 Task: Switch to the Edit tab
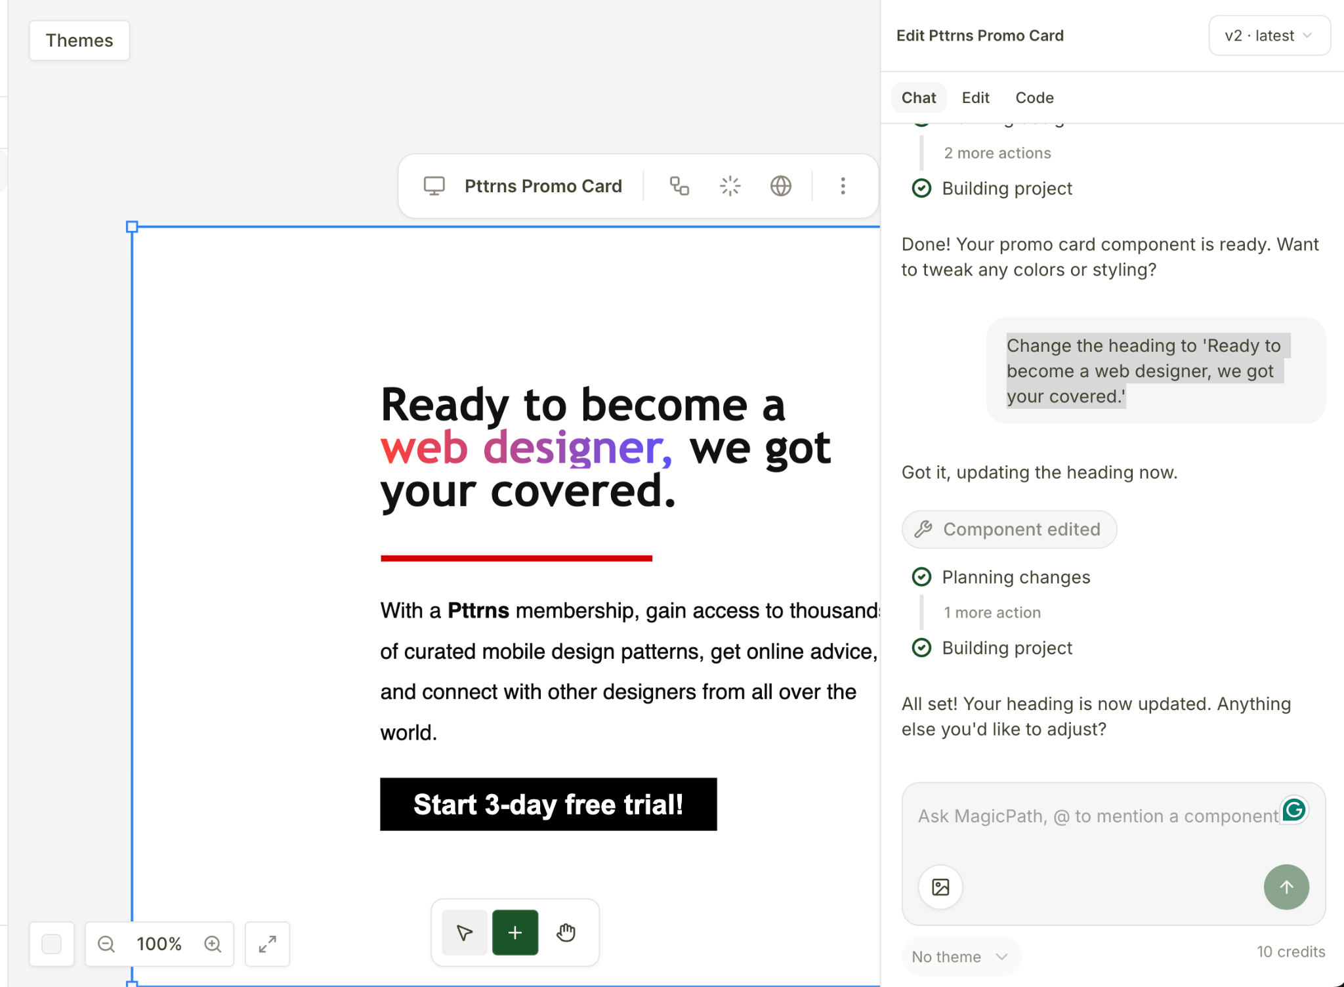pos(975,98)
